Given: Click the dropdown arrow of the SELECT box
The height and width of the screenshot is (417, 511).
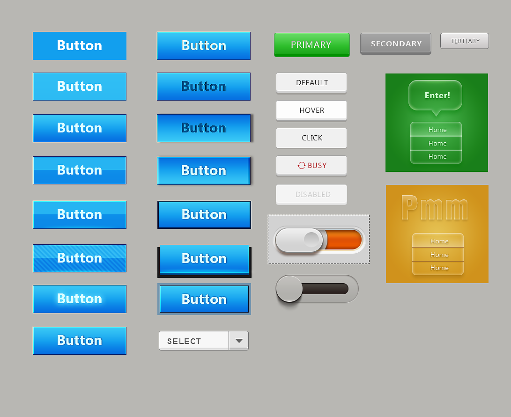Looking at the screenshot, I should pos(239,341).
